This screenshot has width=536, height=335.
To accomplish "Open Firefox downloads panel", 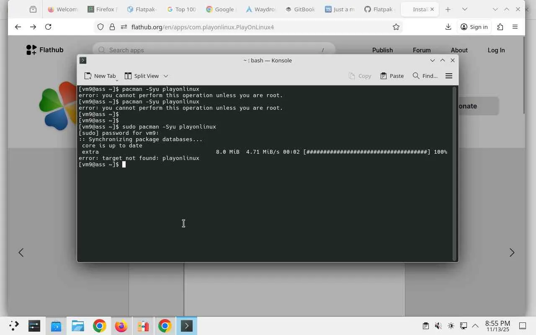I will coord(448,27).
